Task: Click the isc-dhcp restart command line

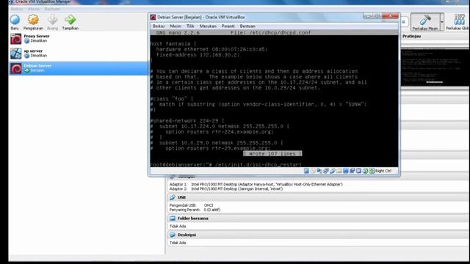Action: [225, 164]
